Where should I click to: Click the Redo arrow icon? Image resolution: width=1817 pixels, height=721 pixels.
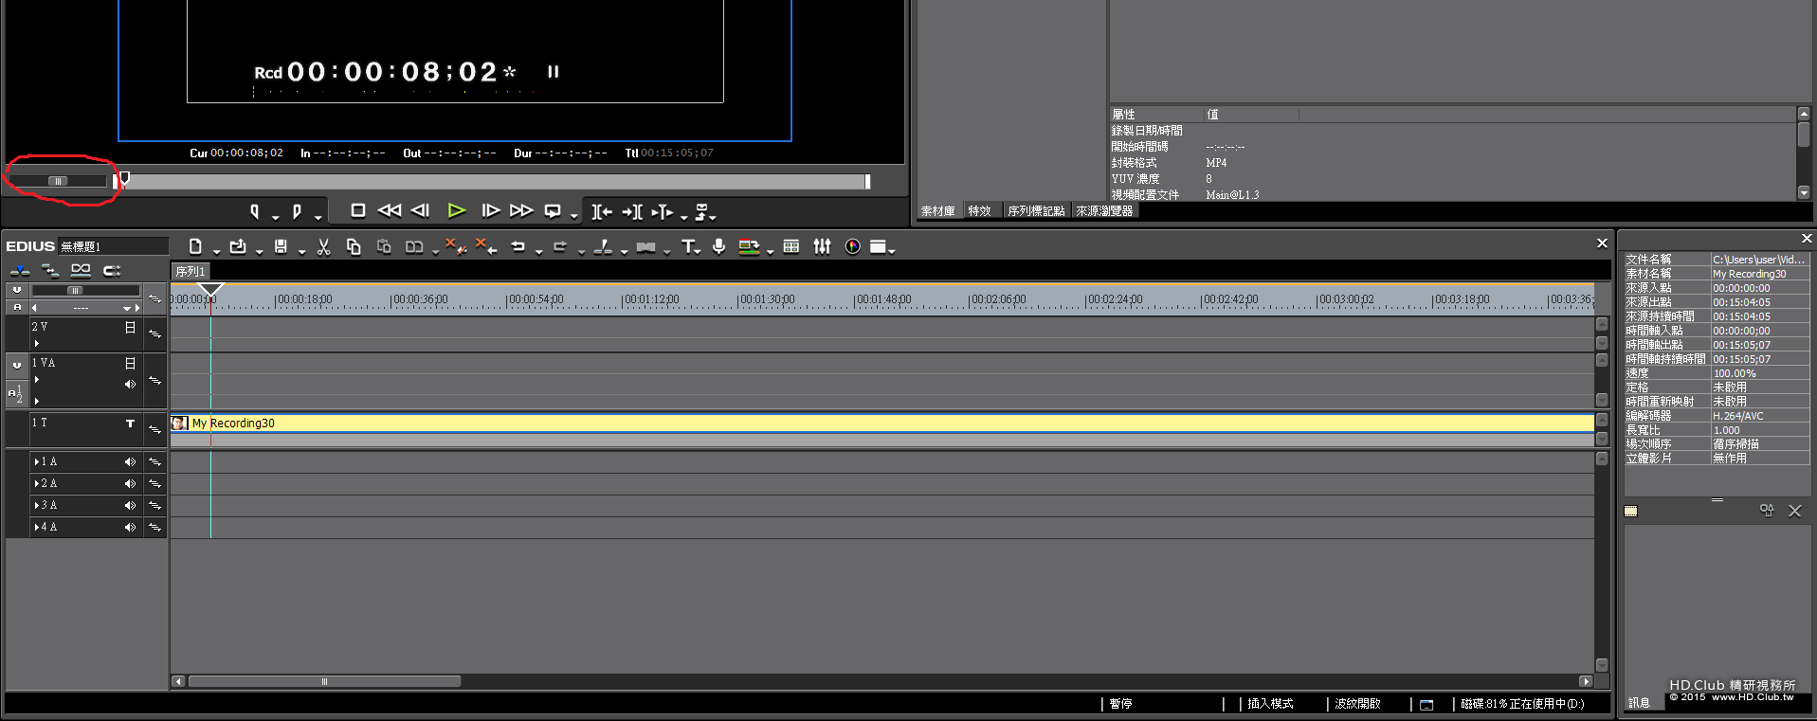coord(560,246)
